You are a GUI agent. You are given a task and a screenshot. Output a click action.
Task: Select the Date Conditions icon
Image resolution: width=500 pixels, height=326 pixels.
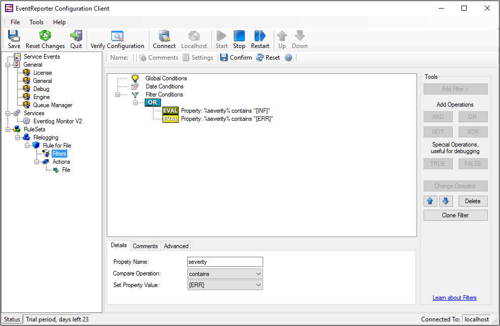tap(135, 86)
